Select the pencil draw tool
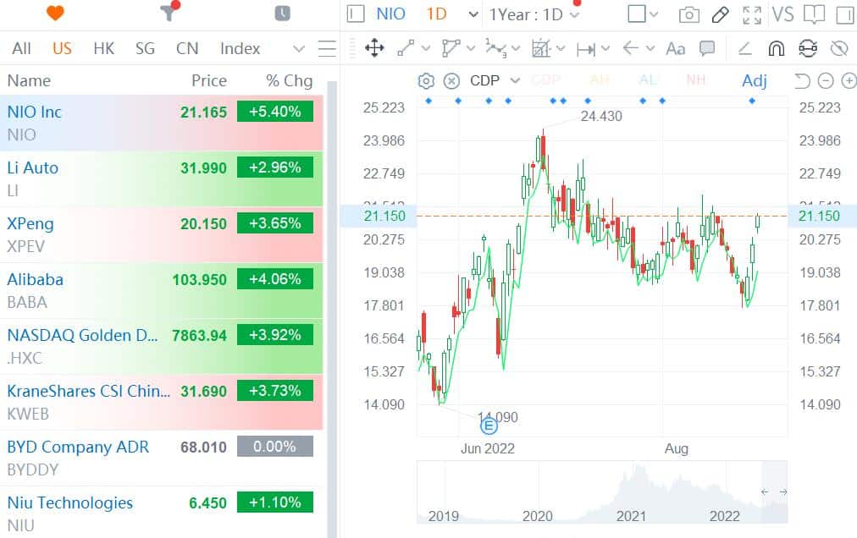The width and height of the screenshot is (857, 538). 720,14
